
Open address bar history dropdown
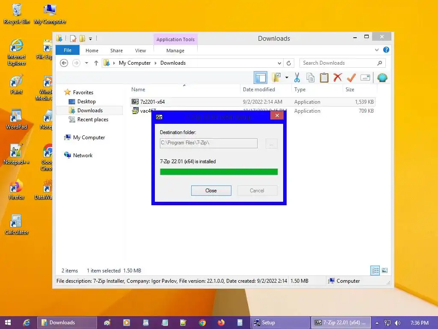click(x=279, y=63)
